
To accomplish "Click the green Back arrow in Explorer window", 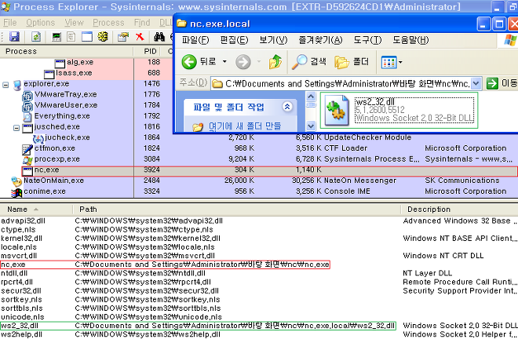I will [x=189, y=62].
